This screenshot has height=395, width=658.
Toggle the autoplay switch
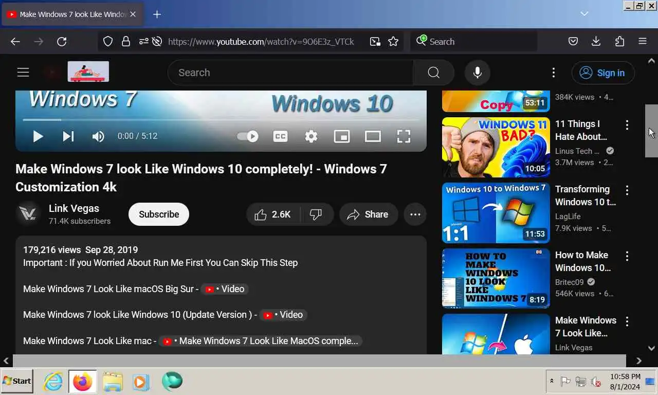(248, 136)
